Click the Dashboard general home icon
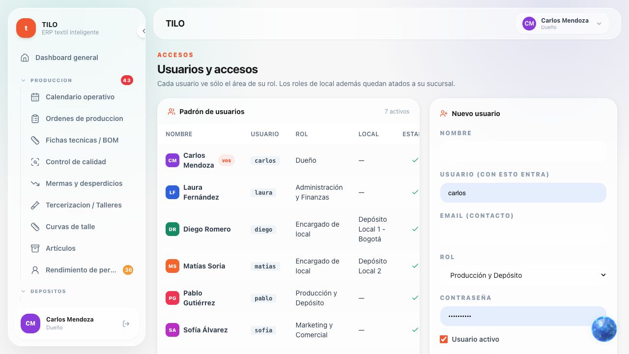The width and height of the screenshot is (629, 354). (x=25, y=58)
